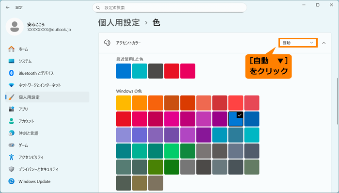Open ゲーム settings
Viewport: 339px width, 193px height.
pos(47,145)
